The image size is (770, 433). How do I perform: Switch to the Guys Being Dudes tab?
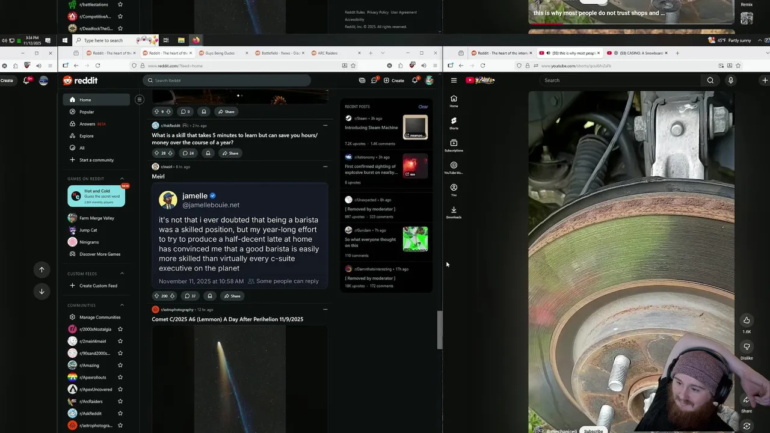click(x=224, y=53)
